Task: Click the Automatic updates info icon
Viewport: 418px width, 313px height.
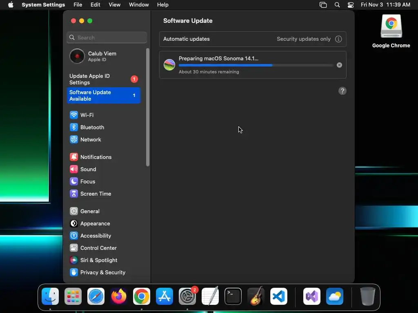Action: [338, 39]
